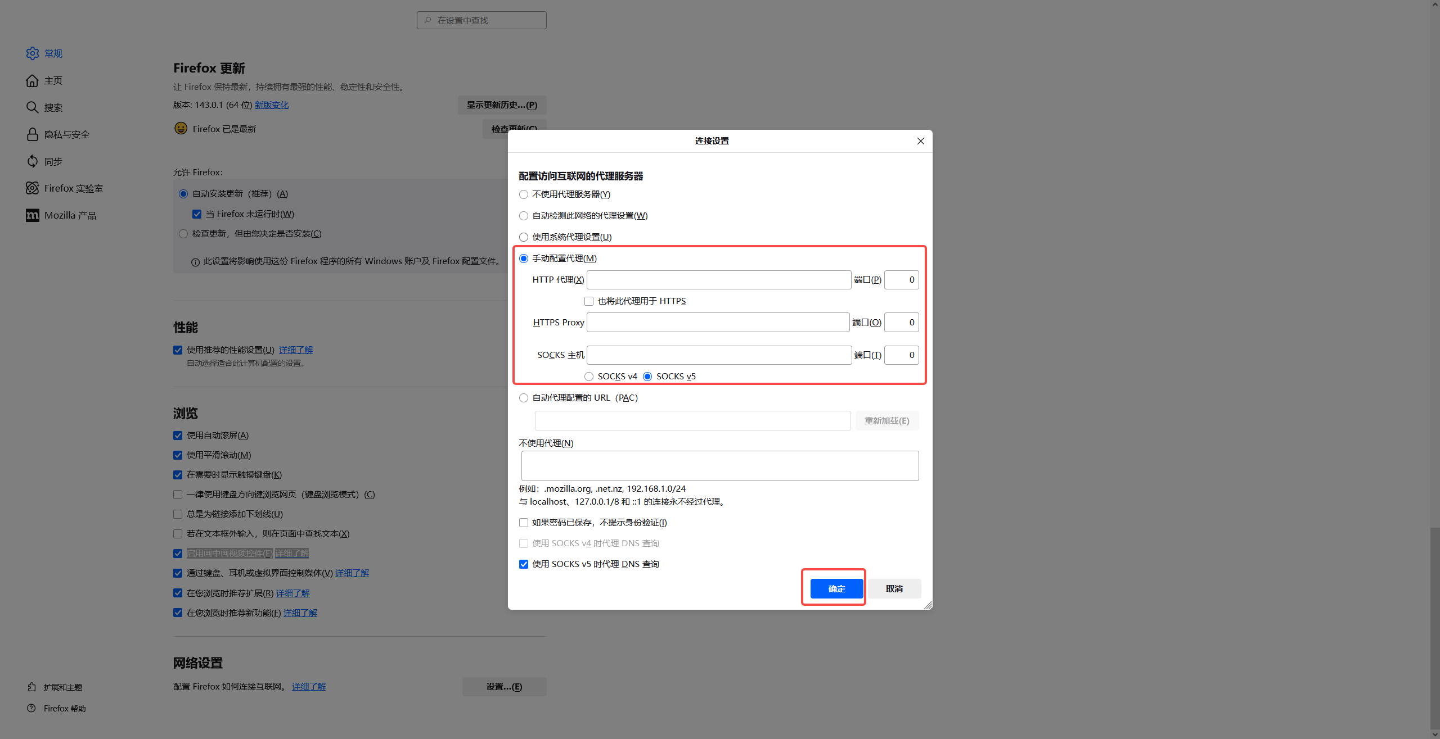Select the Search (搜索) magnifier icon
Screen dimensions: 1440x739
point(32,107)
